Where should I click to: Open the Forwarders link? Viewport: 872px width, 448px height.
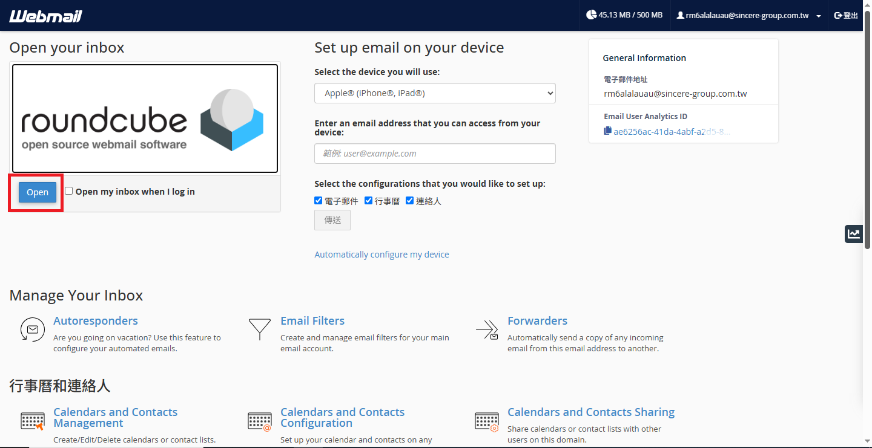(x=537, y=321)
